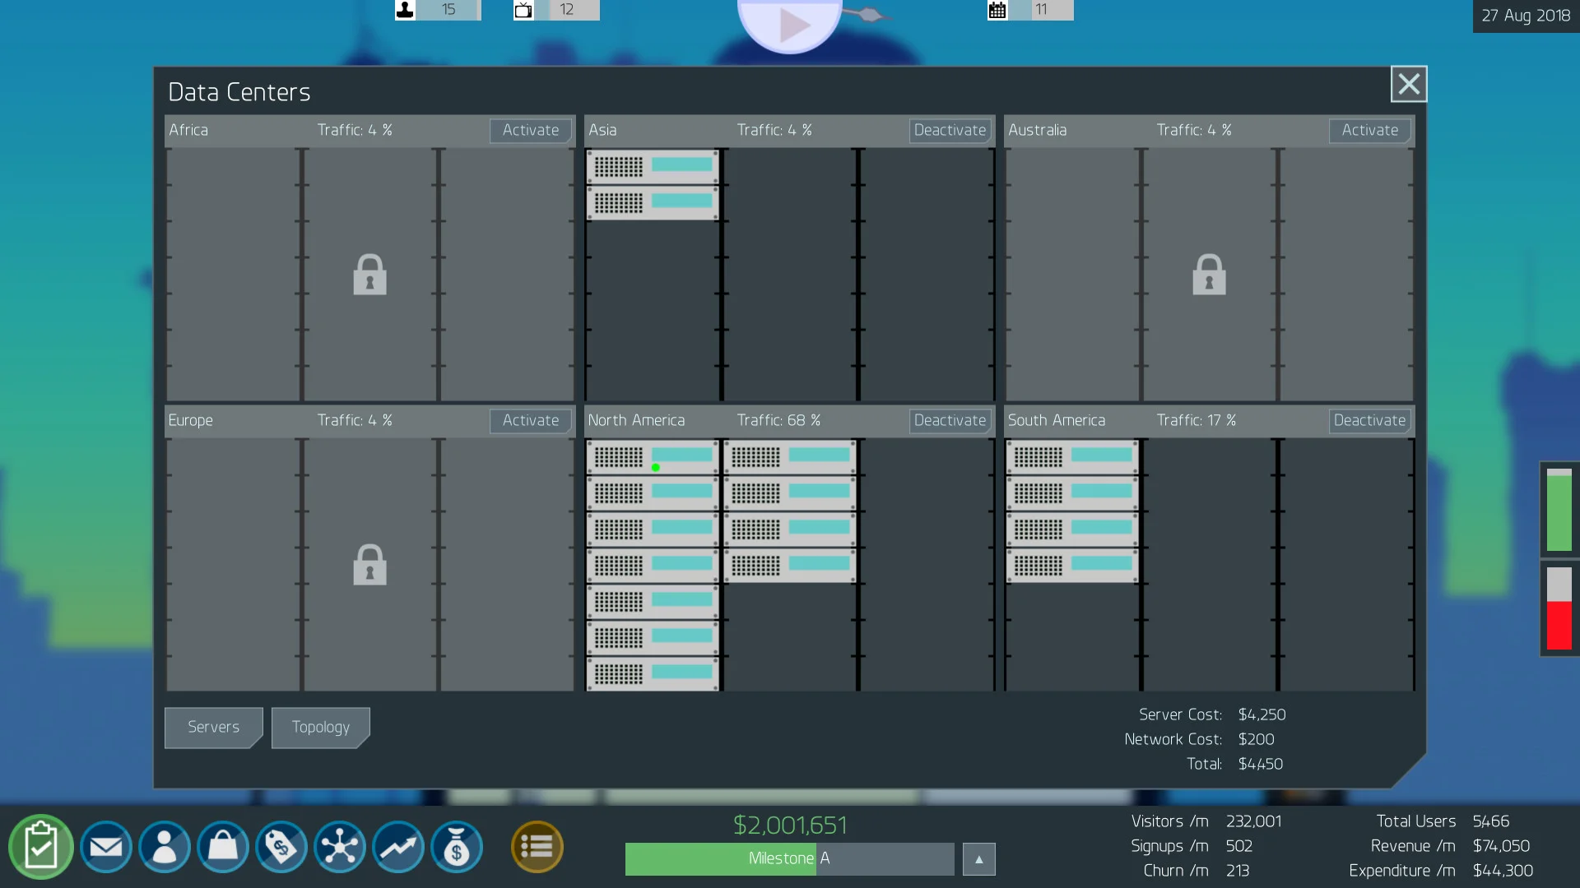Open the staff person icon
1580x888 pixels.
[165, 847]
